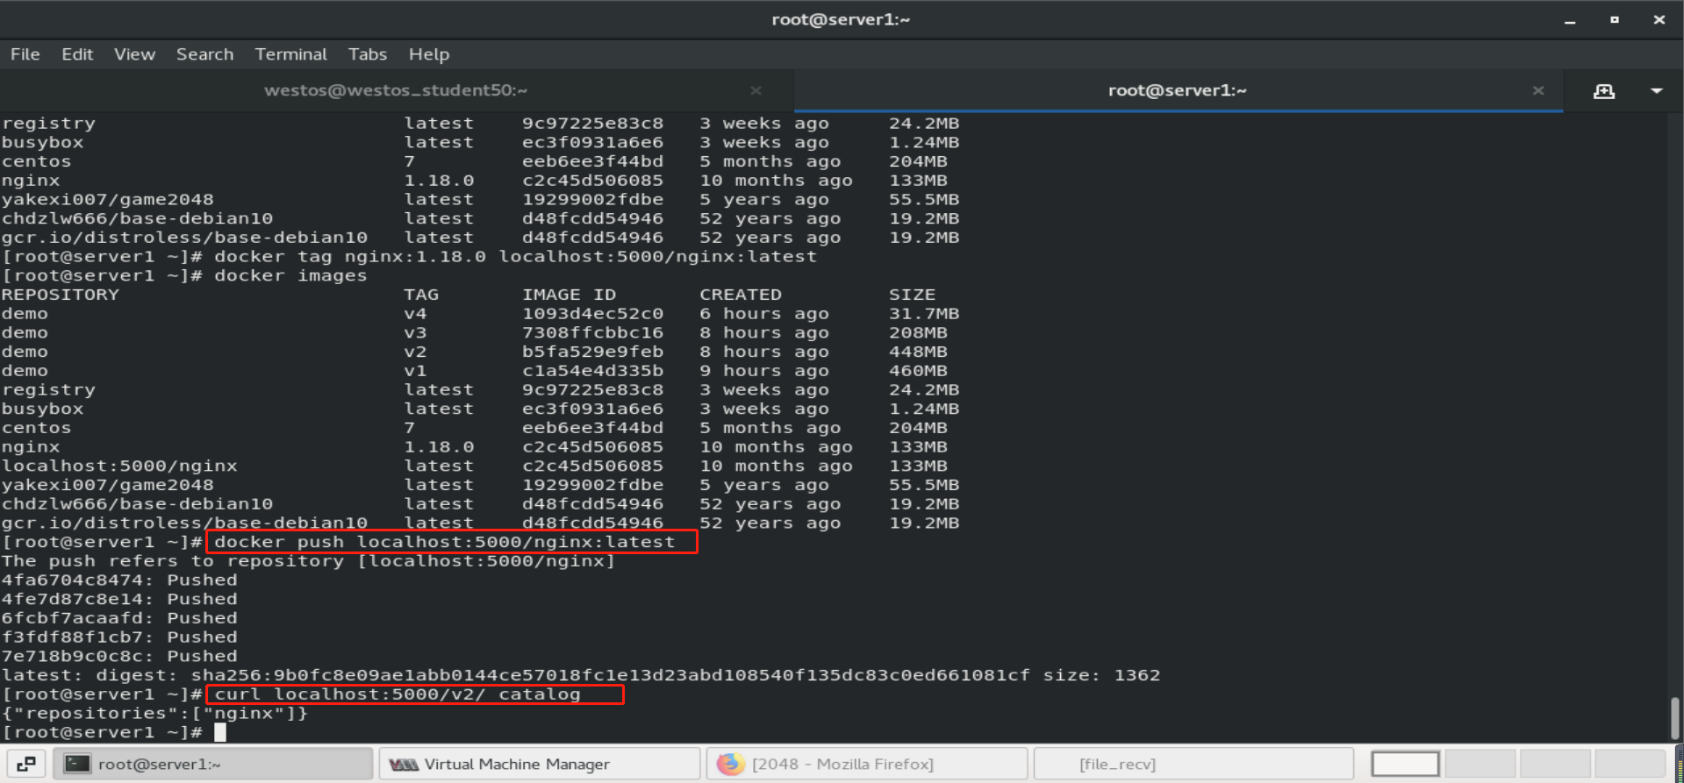Click the localhost:5000/nginx repository row name
The image size is (1684, 783).
tap(119, 466)
